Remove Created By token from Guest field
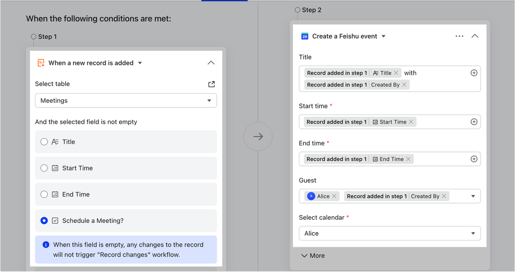Screen dimensions: 515x272 (x=444, y=196)
